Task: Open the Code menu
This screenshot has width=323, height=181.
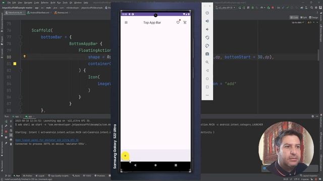Action: [36, 3]
